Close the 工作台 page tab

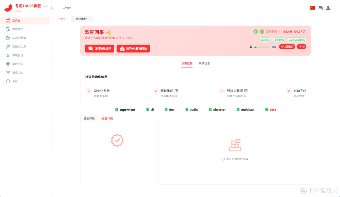[67, 19]
